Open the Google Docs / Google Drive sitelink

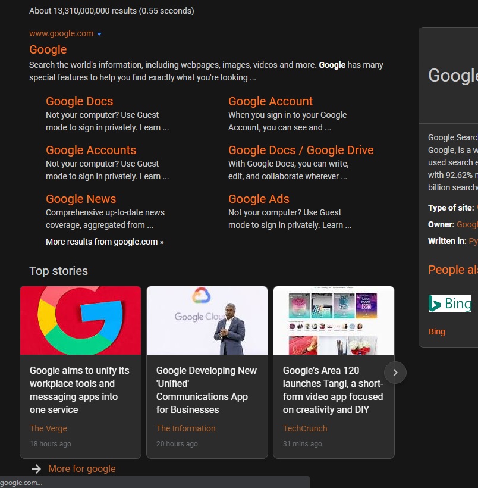click(301, 150)
